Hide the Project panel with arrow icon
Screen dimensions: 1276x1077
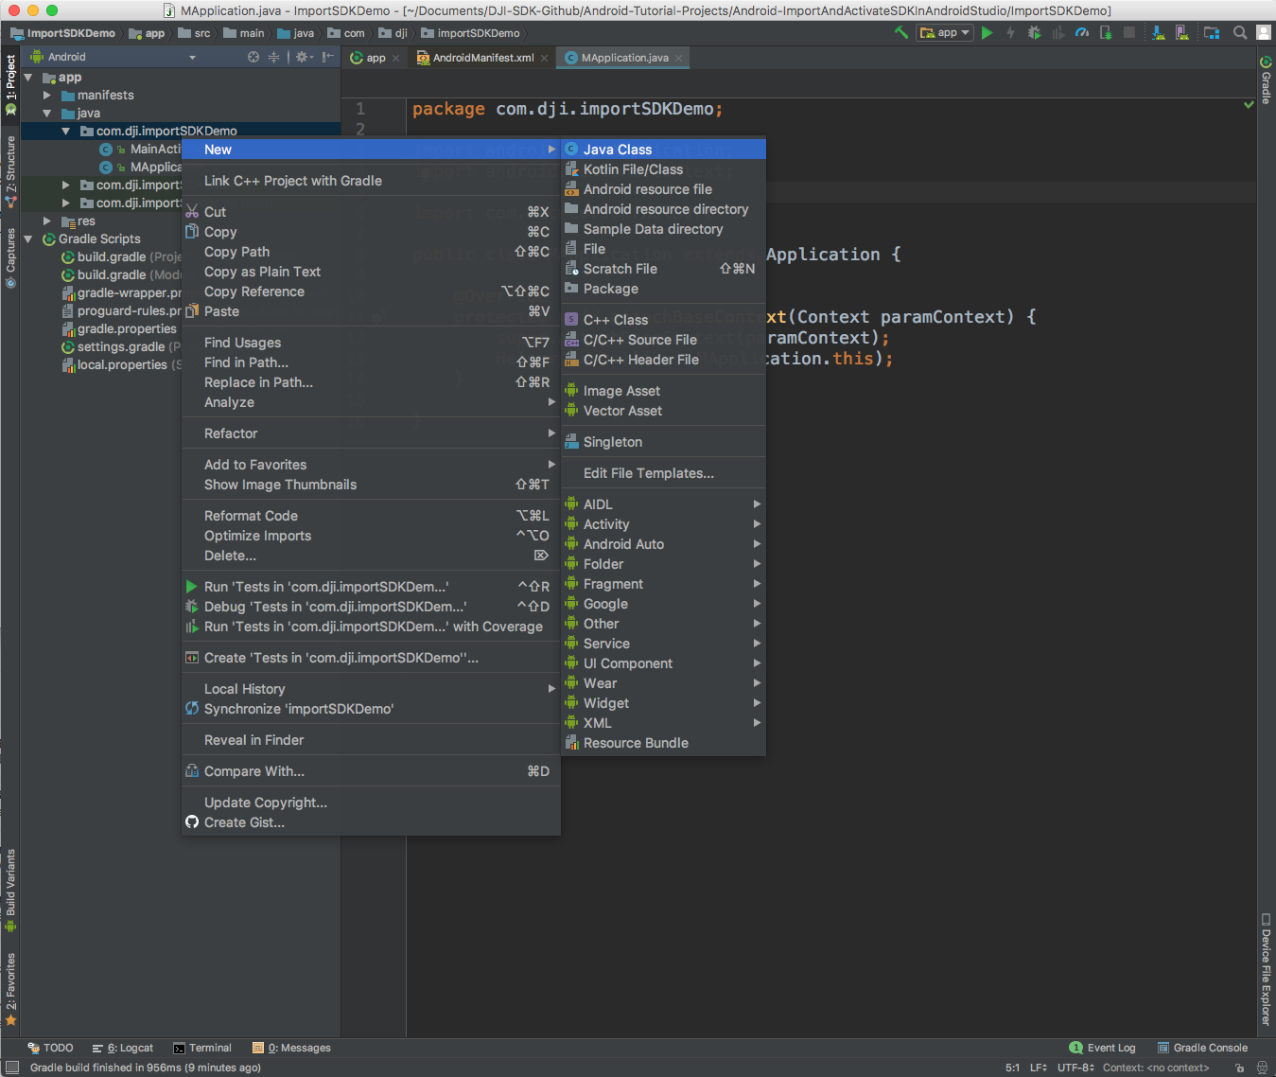tap(327, 57)
